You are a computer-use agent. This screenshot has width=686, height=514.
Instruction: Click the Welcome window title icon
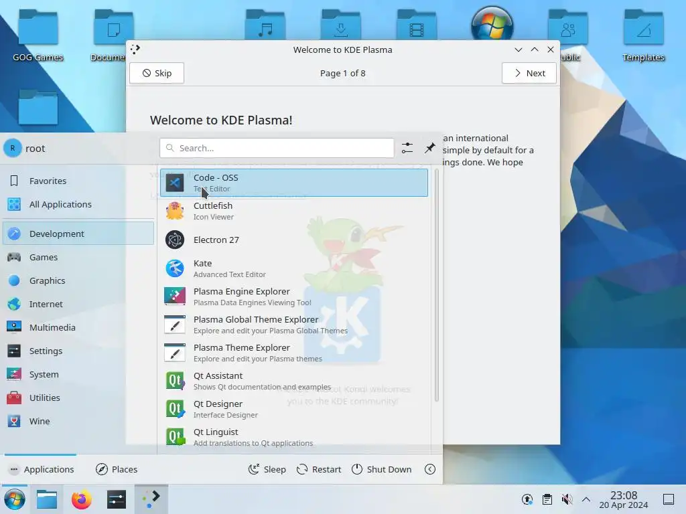[x=135, y=50]
